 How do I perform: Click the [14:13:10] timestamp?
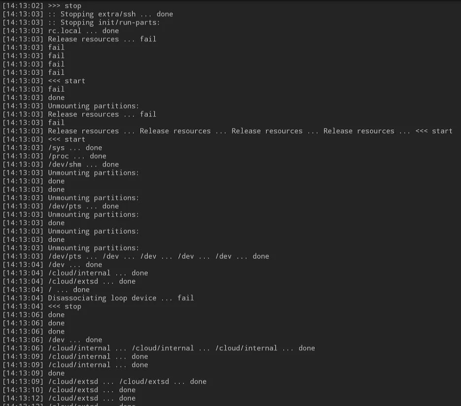coord(23,390)
